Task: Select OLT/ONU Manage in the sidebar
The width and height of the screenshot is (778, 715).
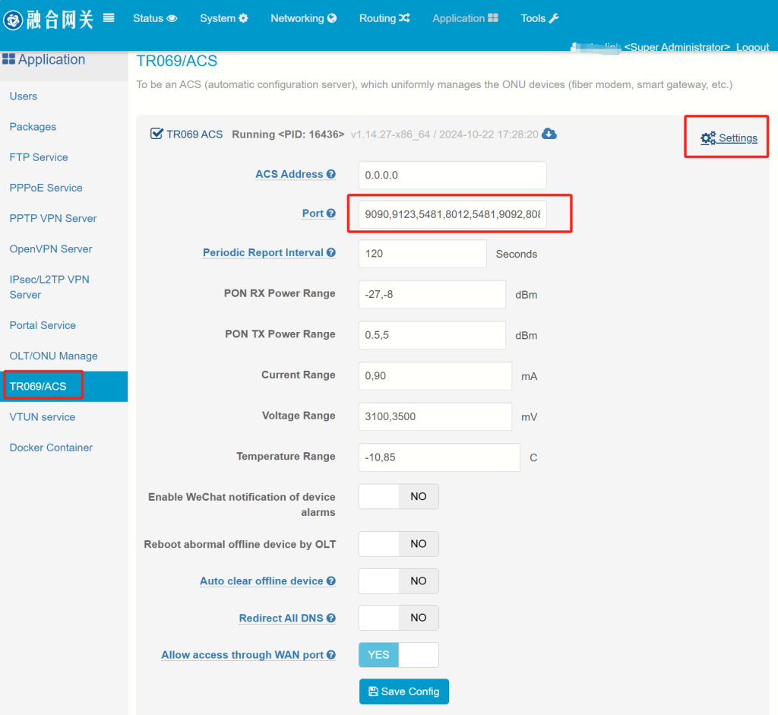Action: coord(54,356)
